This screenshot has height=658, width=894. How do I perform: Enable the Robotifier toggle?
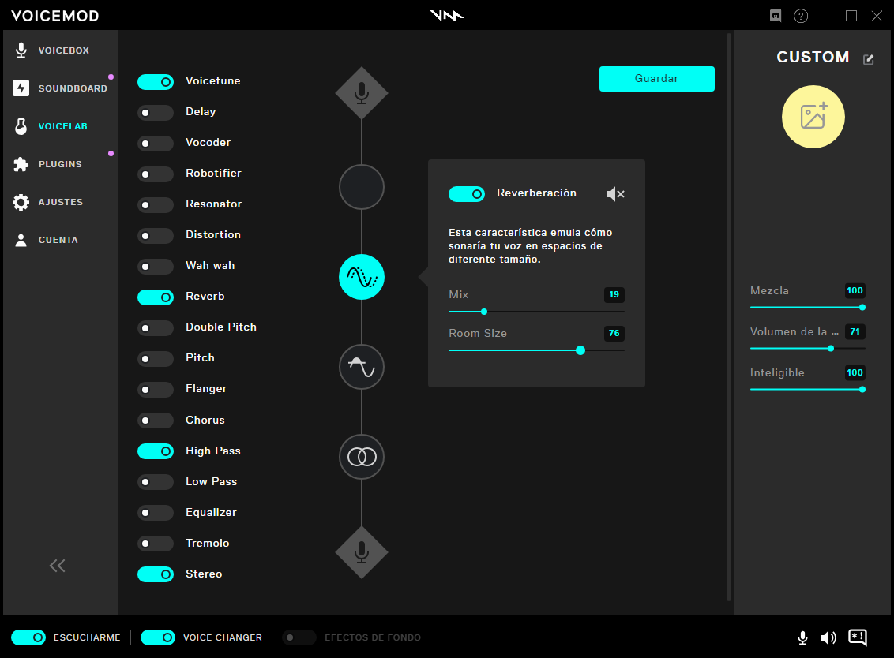156,174
